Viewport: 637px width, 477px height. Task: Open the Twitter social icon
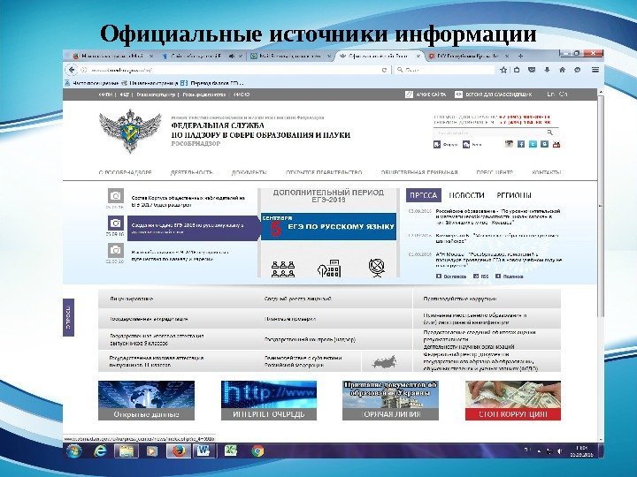pyautogui.click(x=533, y=144)
